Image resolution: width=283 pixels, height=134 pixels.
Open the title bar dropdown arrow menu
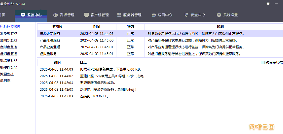pyautogui.click(x=268, y=4)
